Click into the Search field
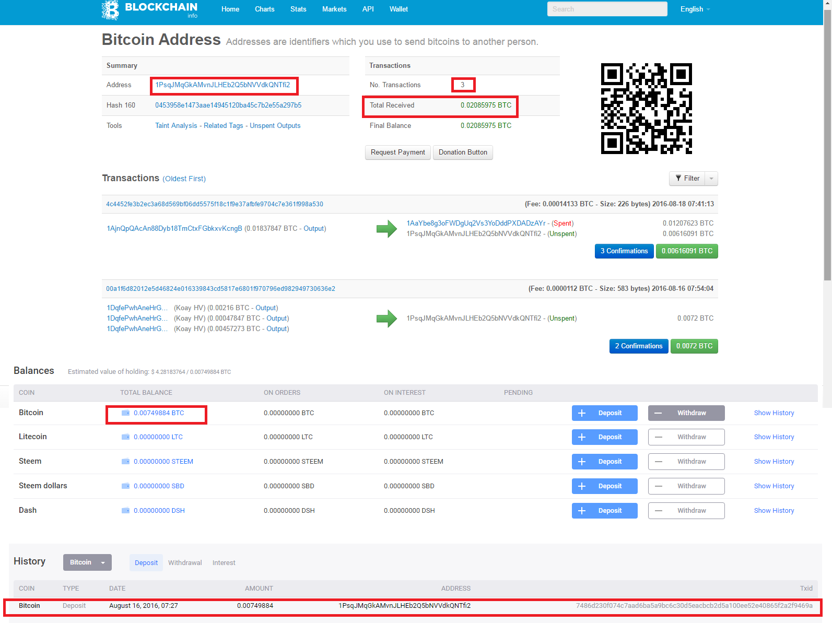Image resolution: width=832 pixels, height=623 pixels. click(x=607, y=9)
